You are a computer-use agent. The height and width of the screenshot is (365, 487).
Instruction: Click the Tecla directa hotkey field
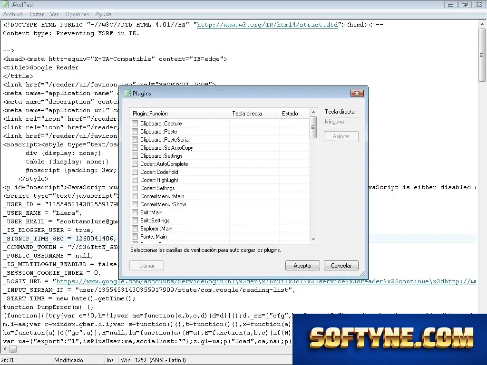pyautogui.click(x=341, y=122)
